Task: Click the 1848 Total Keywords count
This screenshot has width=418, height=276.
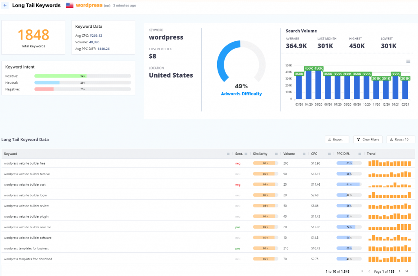Action: (x=33, y=35)
